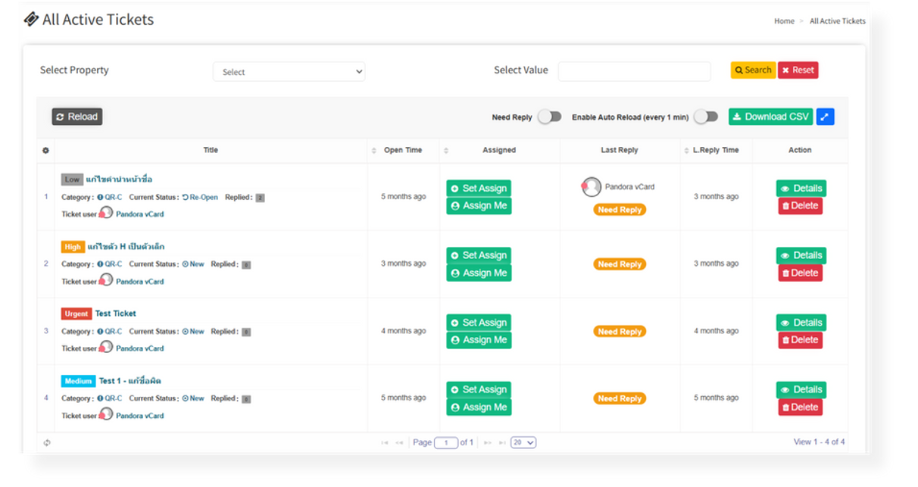This screenshot has height=487, width=918.
Task: Open Details for the Low priority ticket
Action: (x=801, y=189)
